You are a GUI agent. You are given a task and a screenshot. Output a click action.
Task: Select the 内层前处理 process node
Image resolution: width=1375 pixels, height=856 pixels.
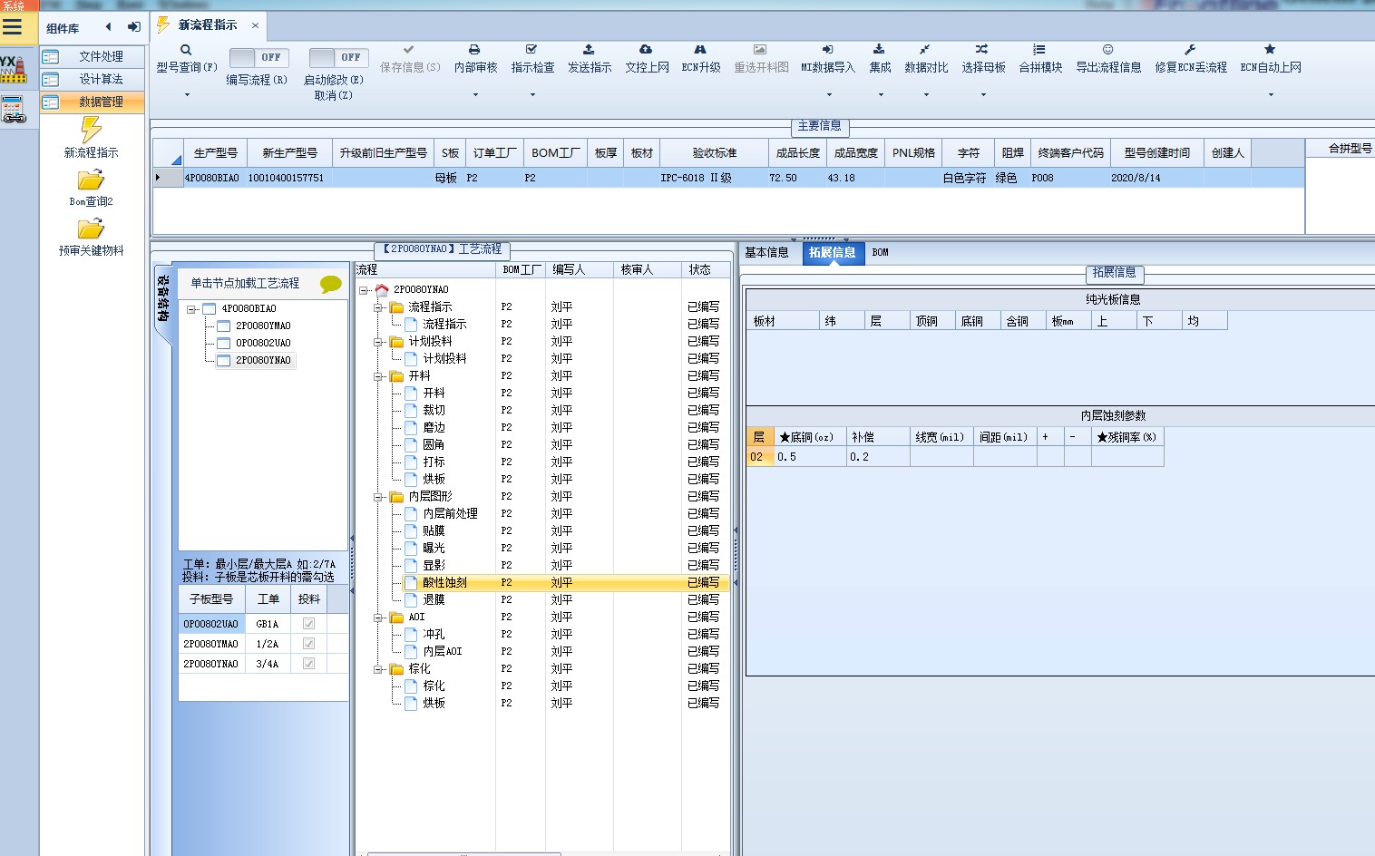[x=450, y=514]
